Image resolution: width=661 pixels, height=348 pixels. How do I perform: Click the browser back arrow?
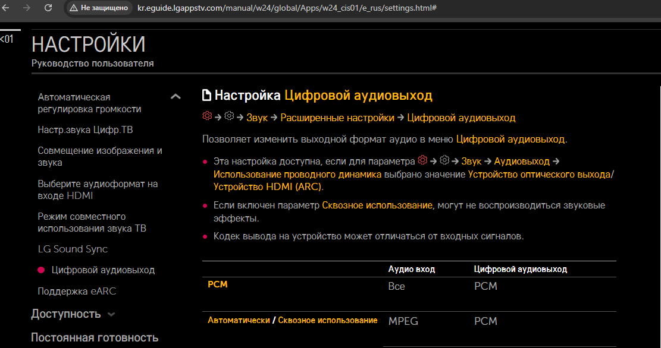pos(6,8)
